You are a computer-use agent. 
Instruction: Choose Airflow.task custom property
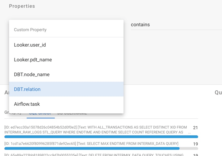(27, 104)
